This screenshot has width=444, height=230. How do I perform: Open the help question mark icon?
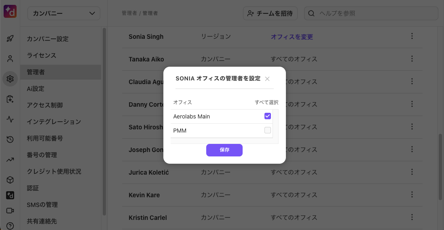pos(10,226)
